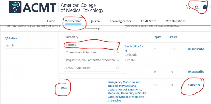Click the Refine funnel icon
The image size is (211, 104).
(6, 39)
